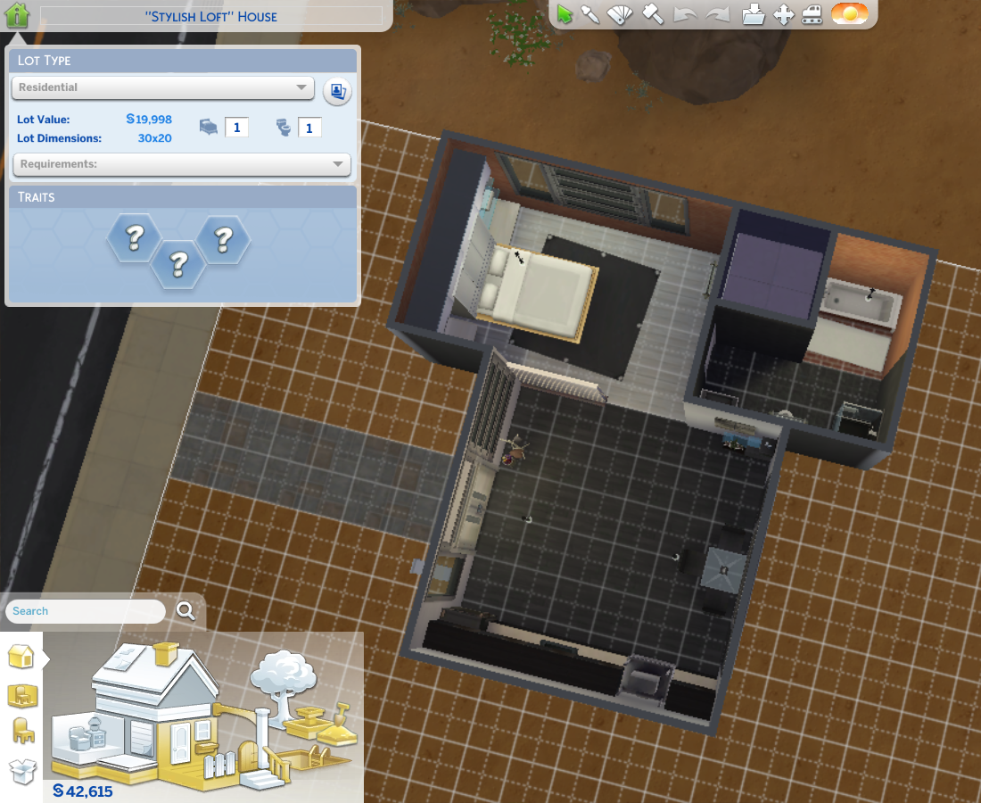Click the toilet icon
981x803 pixels.
pos(284,127)
